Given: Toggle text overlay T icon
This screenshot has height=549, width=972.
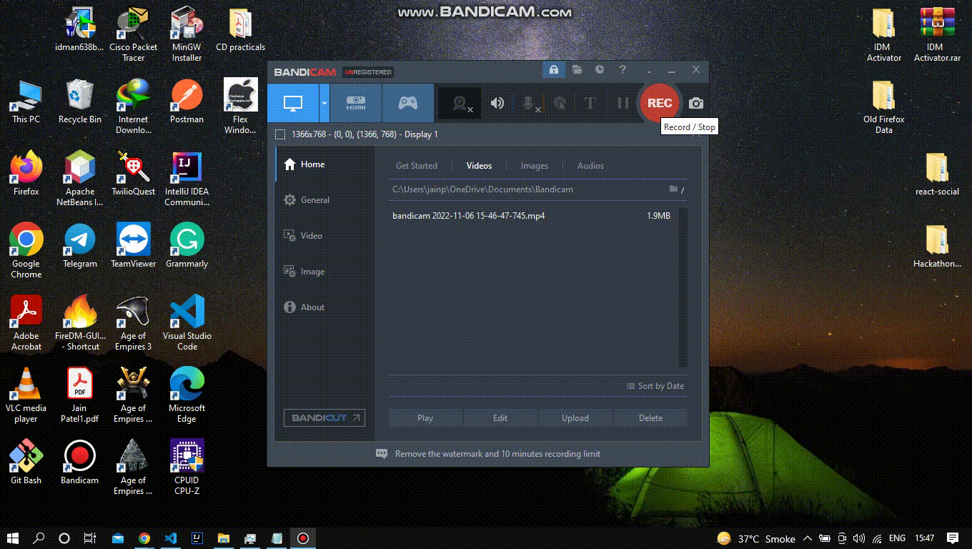Looking at the screenshot, I should pyautogui.click(x=590, y=103).
